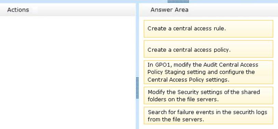Choose the 'Modify the Security settings' item

coord(208,95)
